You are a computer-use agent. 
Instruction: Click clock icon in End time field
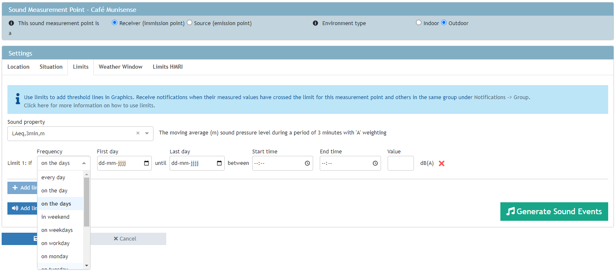(x=375, y=163)
